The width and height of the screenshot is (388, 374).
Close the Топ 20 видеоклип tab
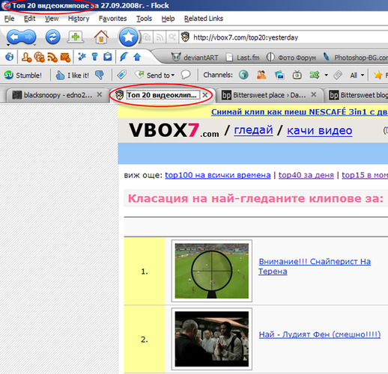[x=205, y=95]
